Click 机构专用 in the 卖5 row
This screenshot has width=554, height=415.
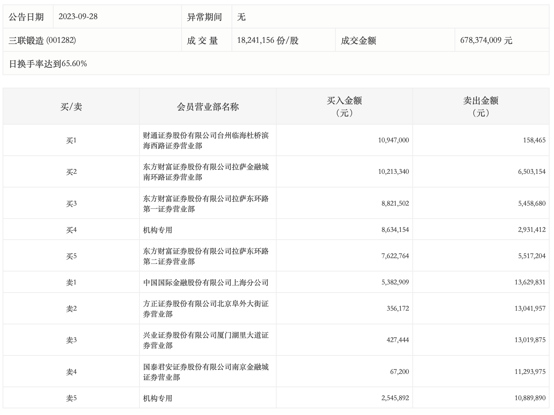[158, 398]
